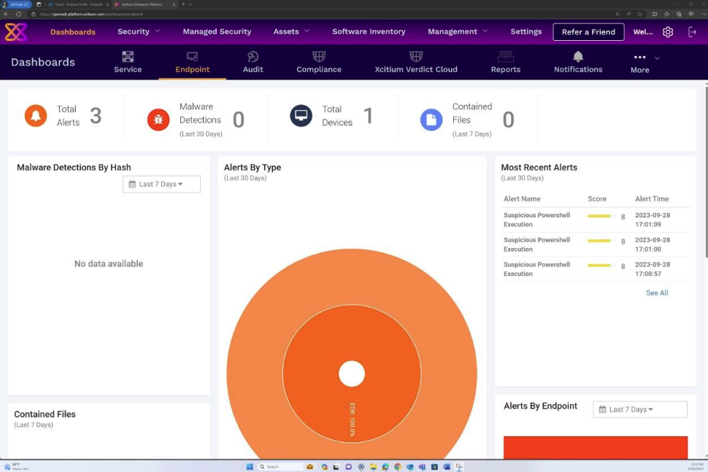Open browser split screen icon

tap(654, 14)
